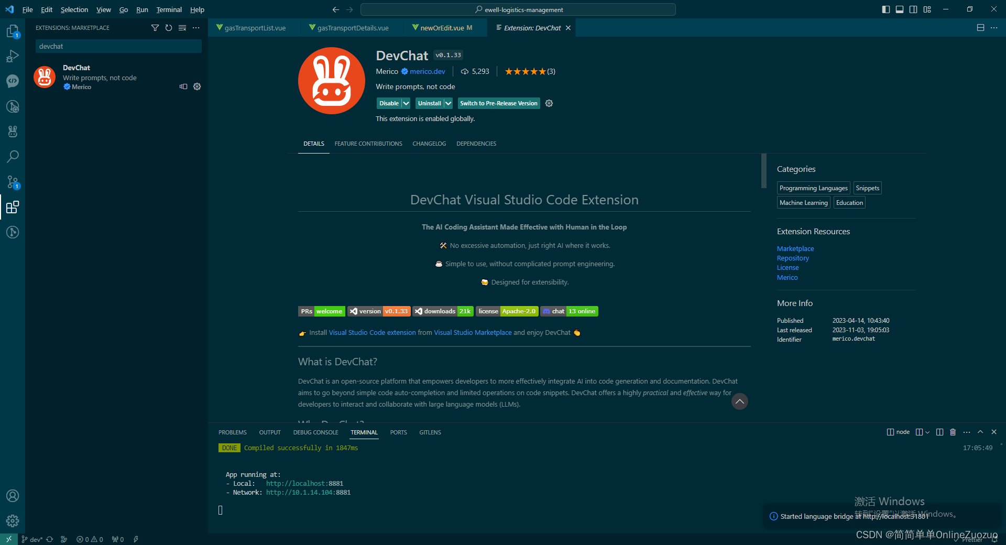
Task: Open the Selection menu
Action: 74,9
